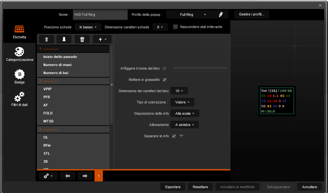Go to next tab with right arrow
This screenshot has width=328, height=193.
click(85, 176)
